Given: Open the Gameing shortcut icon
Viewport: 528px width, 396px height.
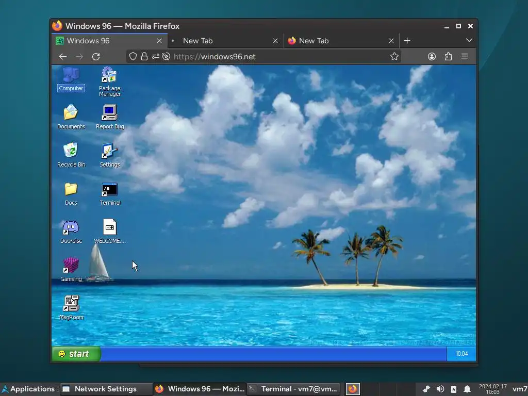Looking at the screenshot, I should point(71,270).
